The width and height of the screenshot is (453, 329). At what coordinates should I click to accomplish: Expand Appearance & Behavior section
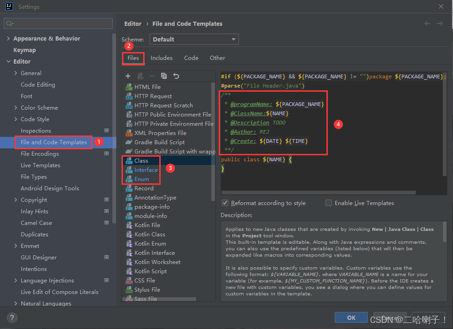coord(8,38)
